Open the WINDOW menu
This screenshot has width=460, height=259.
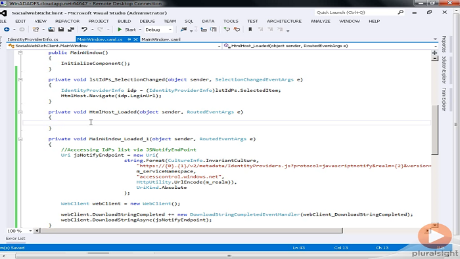point(350,21)
